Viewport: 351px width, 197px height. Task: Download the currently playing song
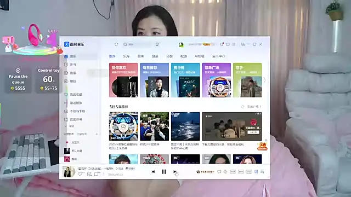click(x=89, y=174)
